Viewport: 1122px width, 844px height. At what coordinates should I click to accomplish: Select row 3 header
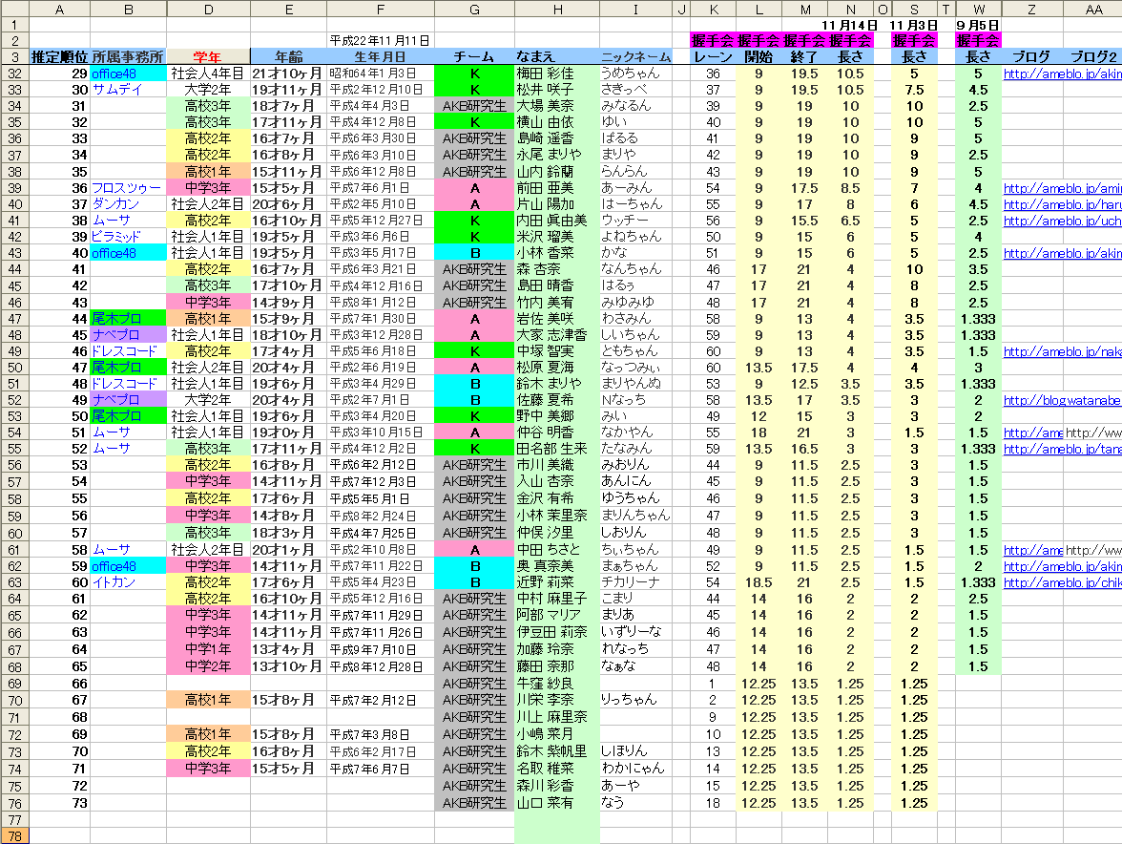[x=14, y=56]
